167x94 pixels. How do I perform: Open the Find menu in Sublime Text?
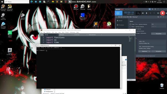[53, 32]
